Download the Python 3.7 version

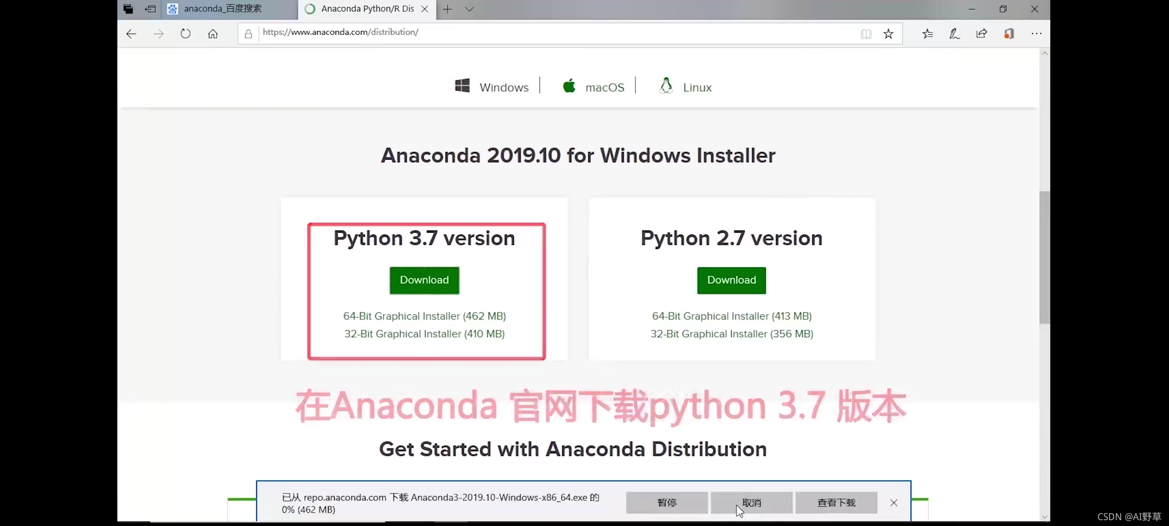(424, 280)
